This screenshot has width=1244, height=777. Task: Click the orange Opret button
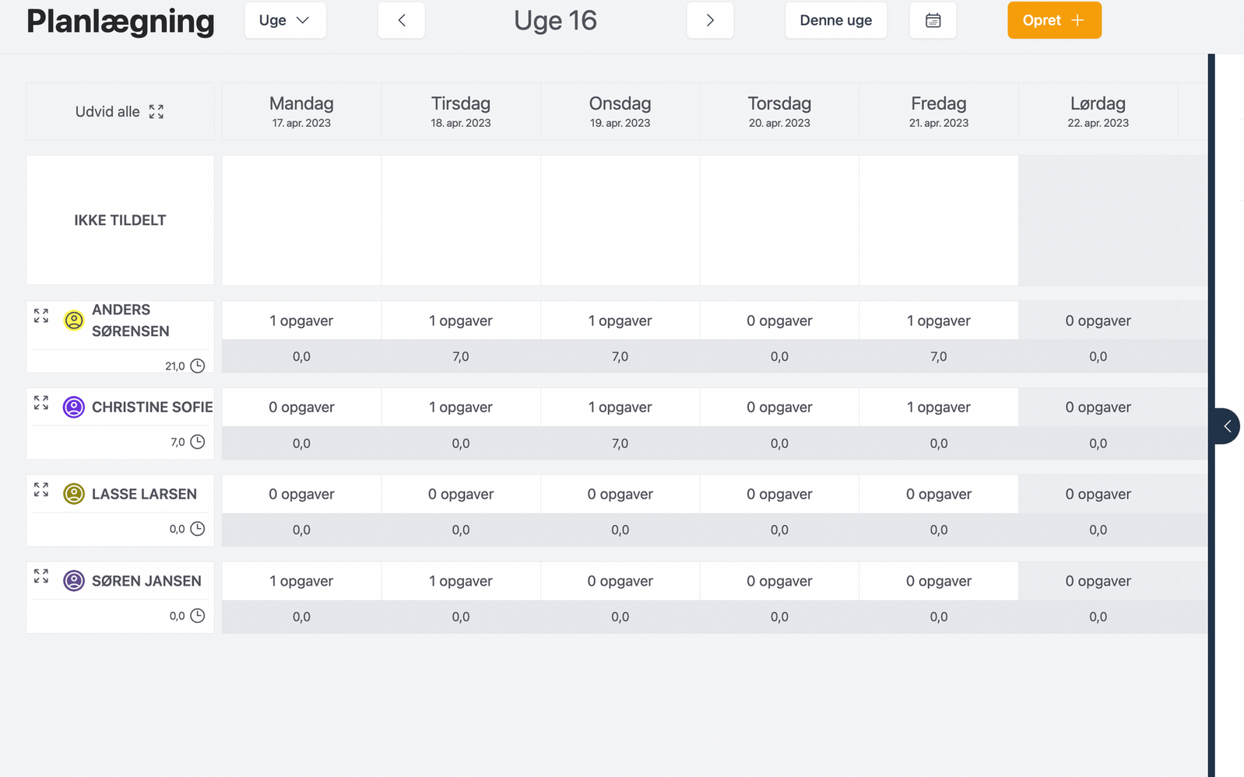[1054, 21]
